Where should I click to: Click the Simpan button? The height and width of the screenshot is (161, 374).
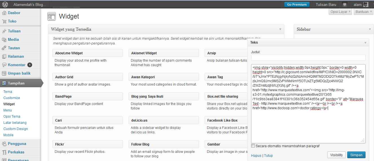356,155
